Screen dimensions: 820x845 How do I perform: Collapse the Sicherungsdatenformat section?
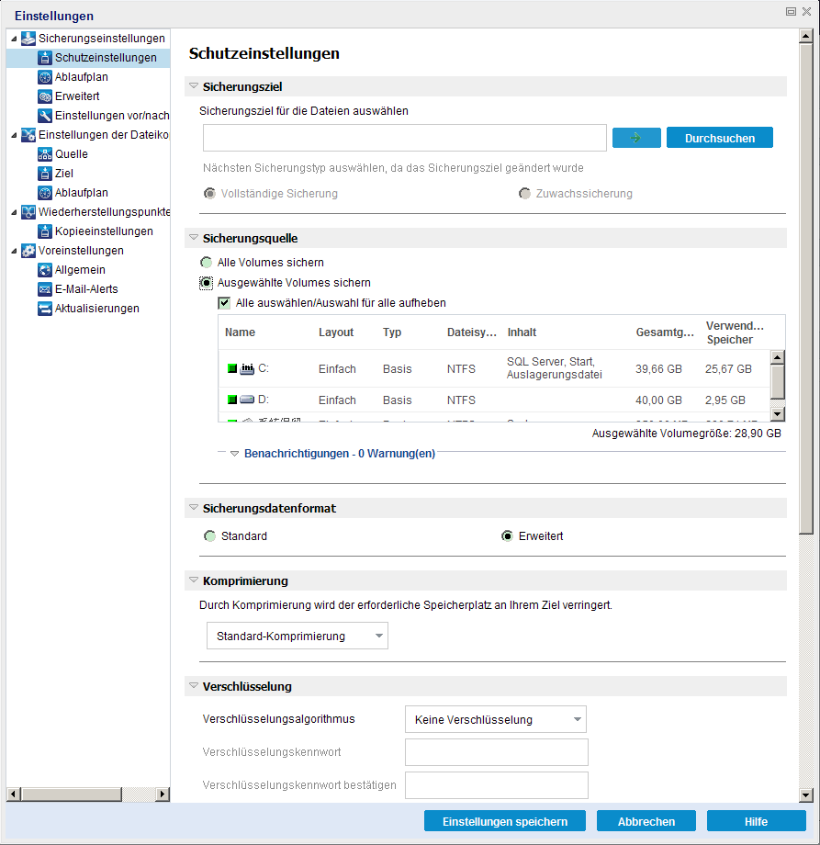(194, 507)
